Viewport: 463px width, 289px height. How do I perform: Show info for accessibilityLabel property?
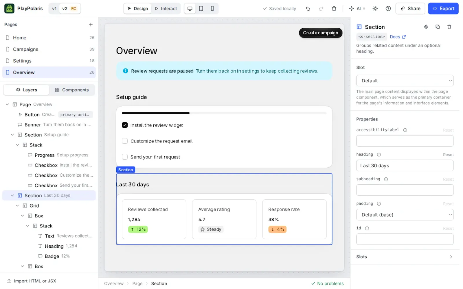(x=405, y=130)
